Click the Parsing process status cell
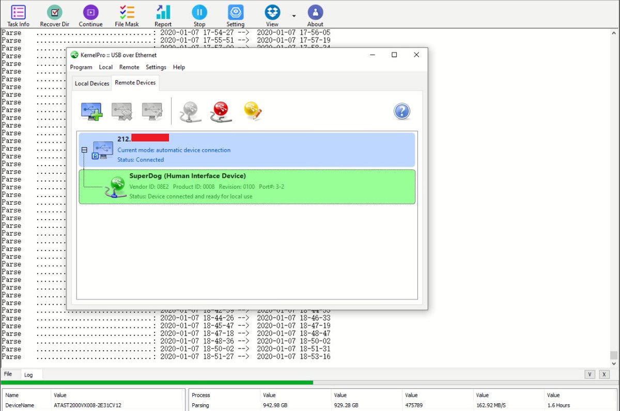620x411 pixels. 200,405
